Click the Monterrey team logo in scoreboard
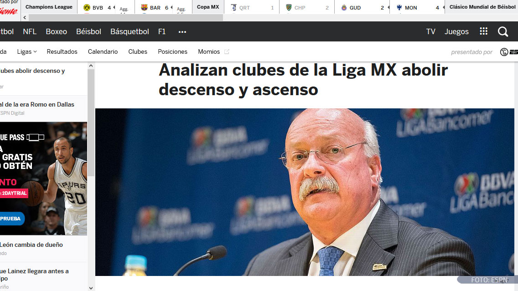This screenshot has width=518, height=291. click(x=399, y=7)
